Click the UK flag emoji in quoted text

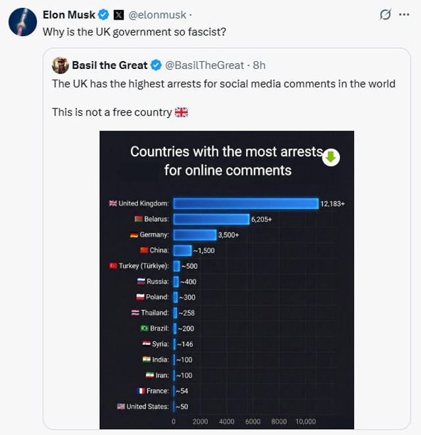(182, 112)
